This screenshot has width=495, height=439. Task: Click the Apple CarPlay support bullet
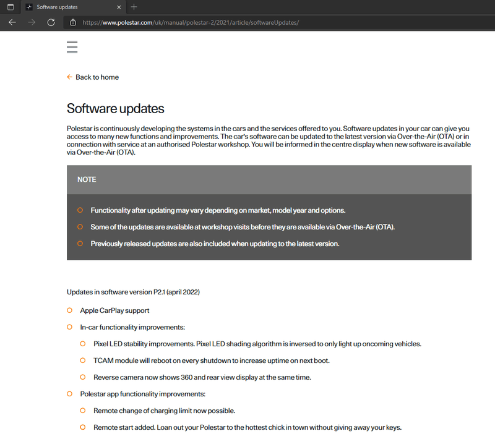[x=114, y=310]
